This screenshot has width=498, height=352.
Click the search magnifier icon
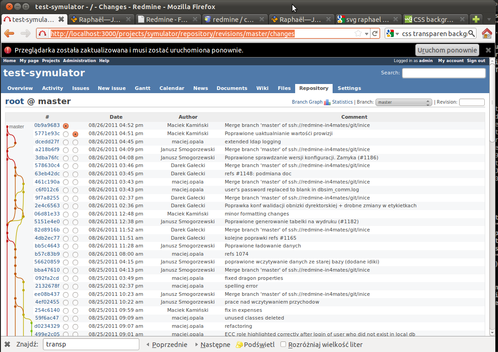[472, 33]
